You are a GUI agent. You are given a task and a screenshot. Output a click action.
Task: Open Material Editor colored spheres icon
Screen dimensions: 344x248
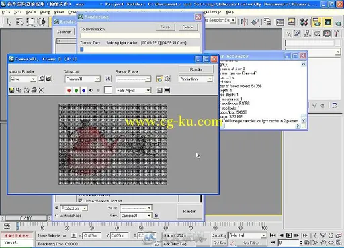point(304,22)
